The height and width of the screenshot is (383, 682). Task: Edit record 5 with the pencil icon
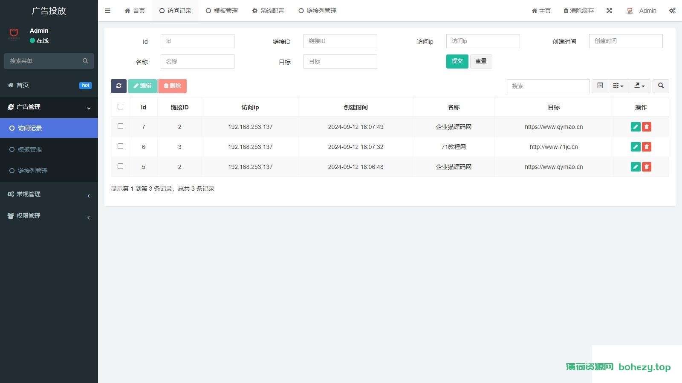pyautogui.click(x=636, y=167)
